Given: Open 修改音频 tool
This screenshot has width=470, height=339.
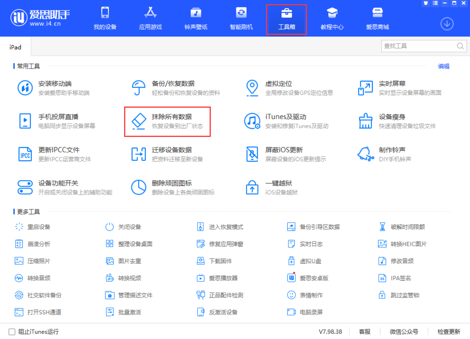Looking at the screenshot, I should [x=396, y=261].
